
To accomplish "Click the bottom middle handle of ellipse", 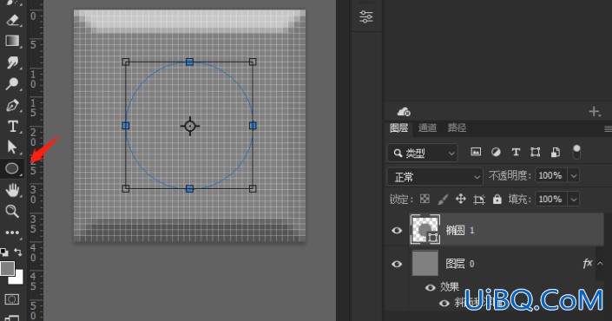I will point(189,189).
